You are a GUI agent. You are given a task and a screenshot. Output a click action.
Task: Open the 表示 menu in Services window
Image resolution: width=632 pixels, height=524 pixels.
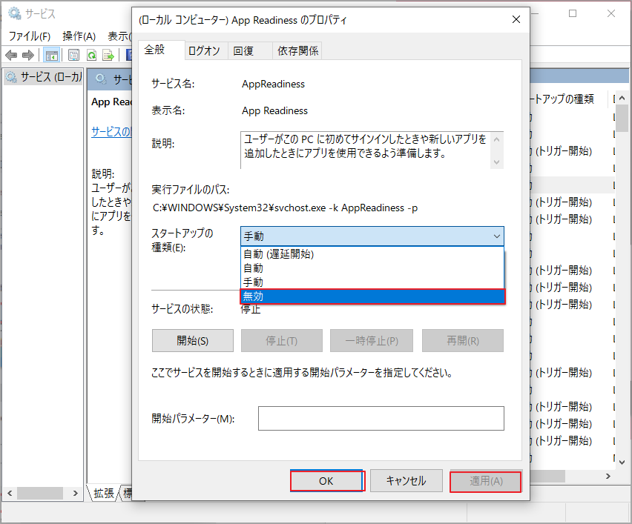[x=119, y=36]
